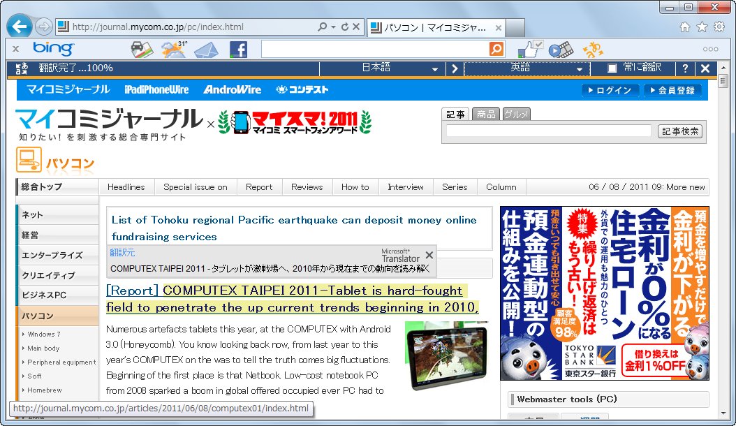Click the vertical scrollbar up arrow
Screen dimensions: 736x426
(723, 68)
